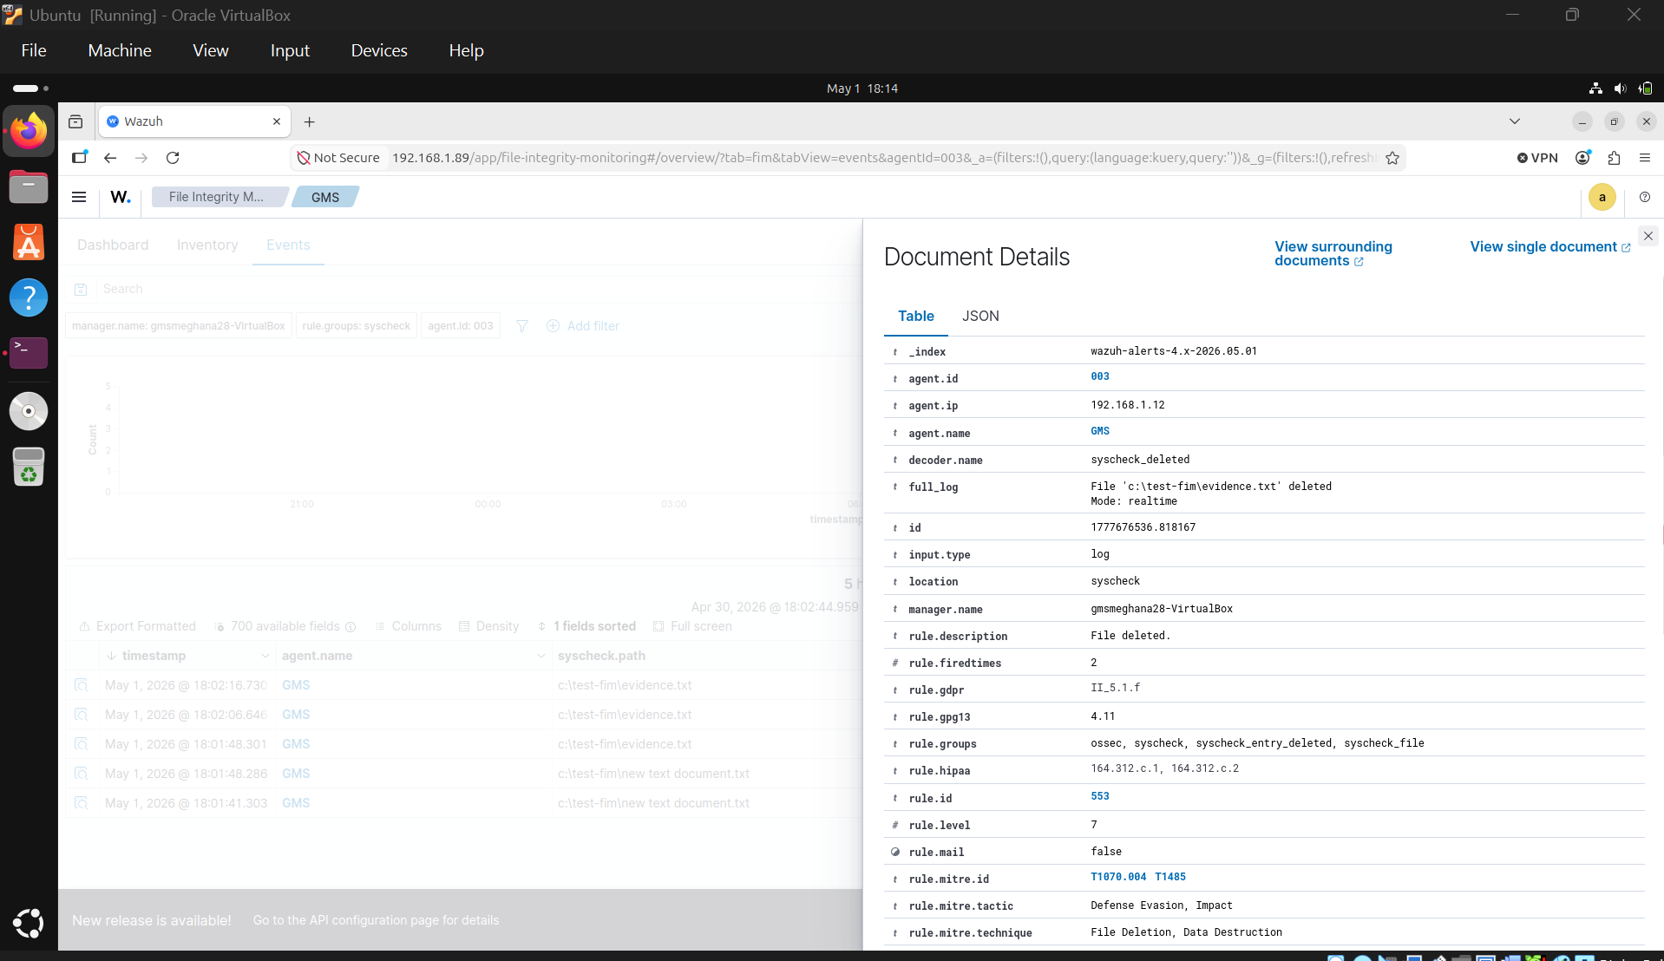Click the VPN indicator in Firefox toolbar
Image resolution: width=1664 pixels, height=961 pixels.
[x=1537, y=158]
